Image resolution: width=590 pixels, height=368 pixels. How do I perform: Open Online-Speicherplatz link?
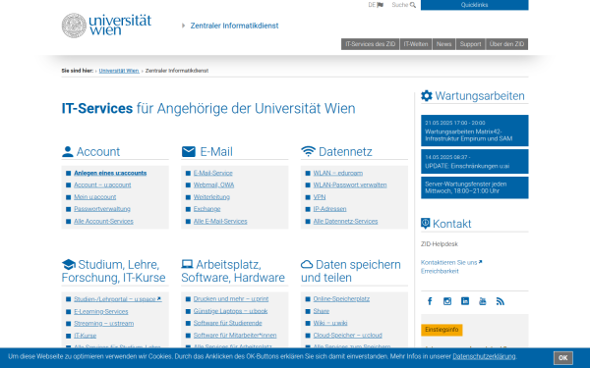pyautogui.click(x=341, y=299)
